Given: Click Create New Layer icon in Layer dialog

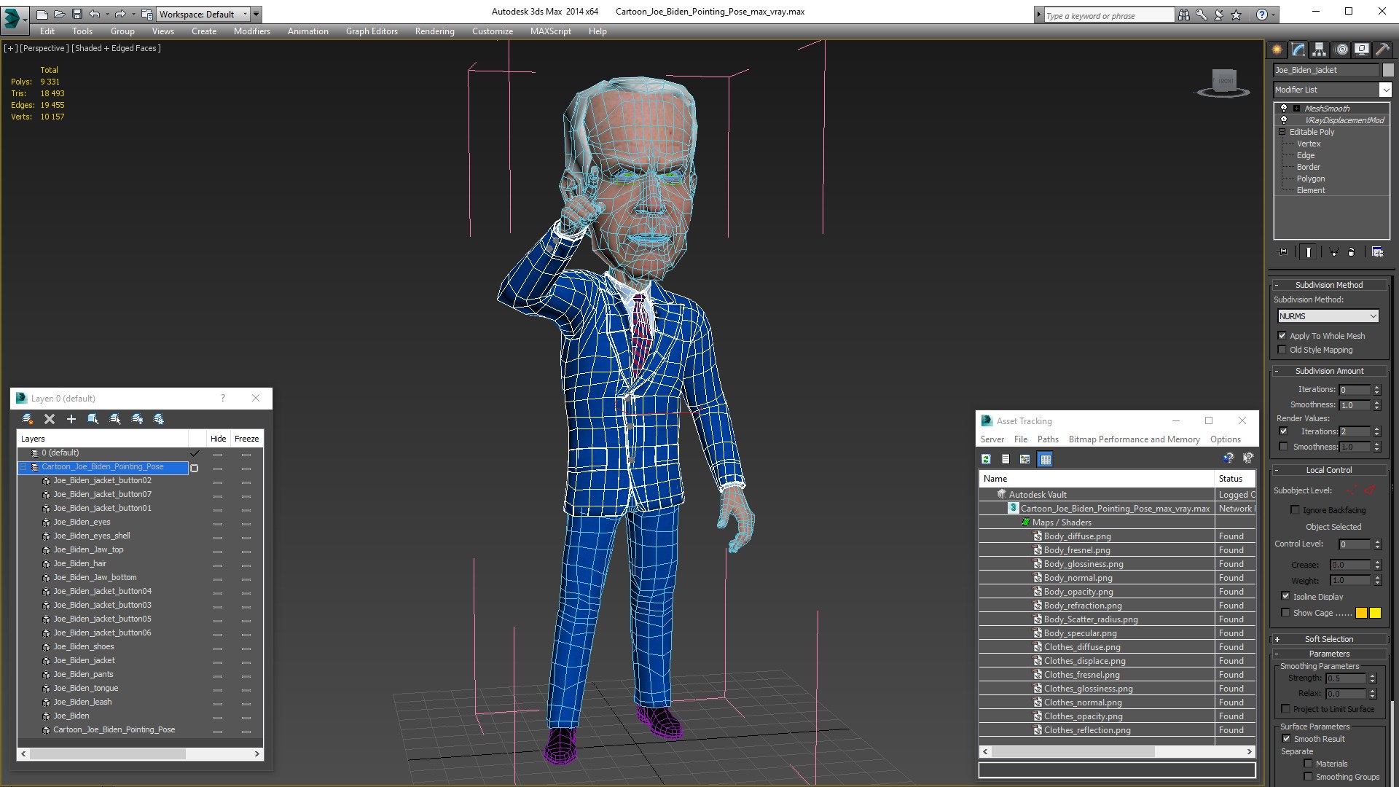Looking at the screenshot, I should tap(28, 419).
